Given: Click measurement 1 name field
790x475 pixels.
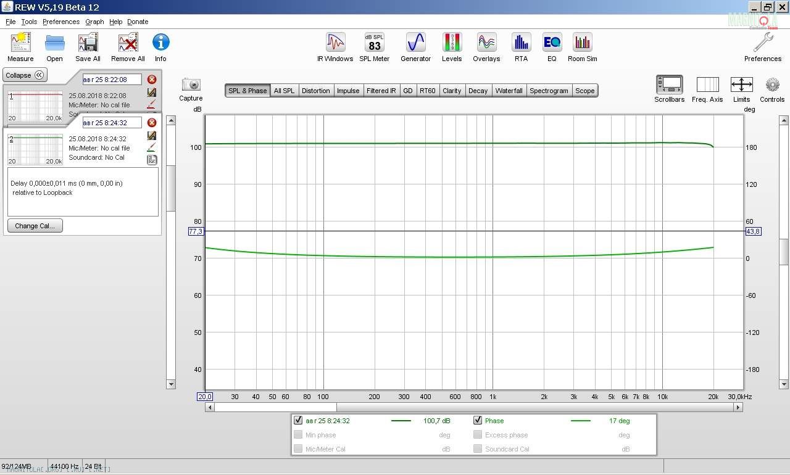Looking at the screenshot, I should (x=112, y=80).
